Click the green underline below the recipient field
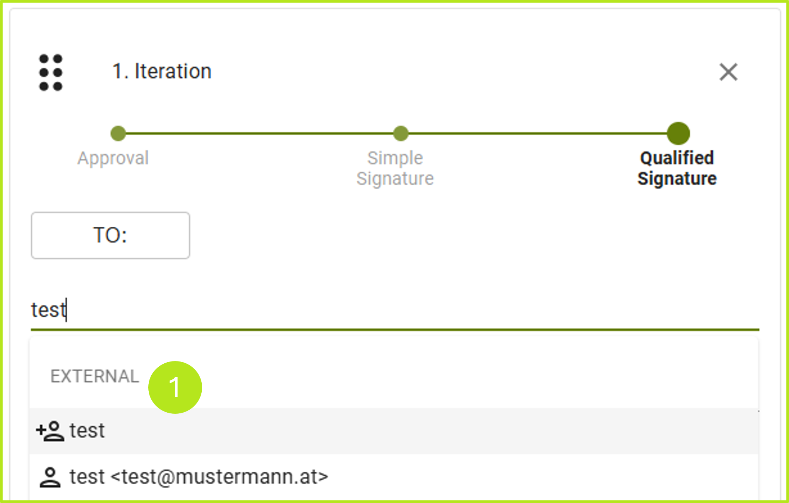Image resolution: width=789 pixels, height=503 pixels. click(395, 330)
